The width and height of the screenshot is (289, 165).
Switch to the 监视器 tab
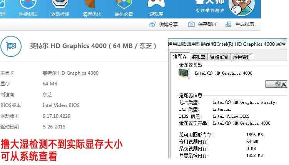[x=199, y=57]
